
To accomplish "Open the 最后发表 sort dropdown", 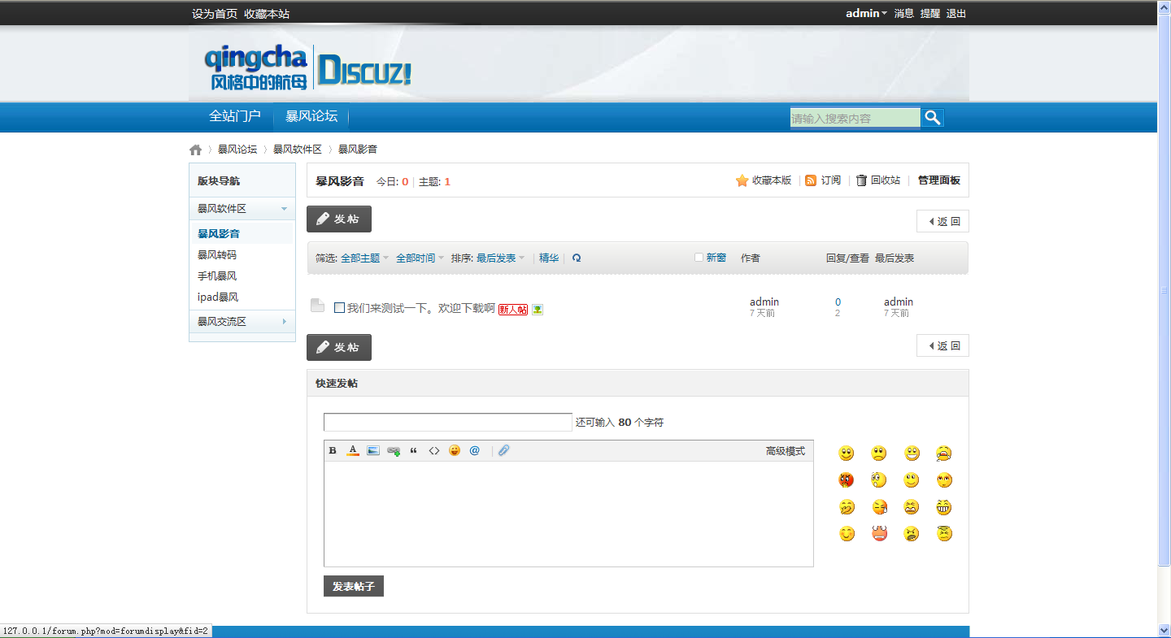I will 501,258.
